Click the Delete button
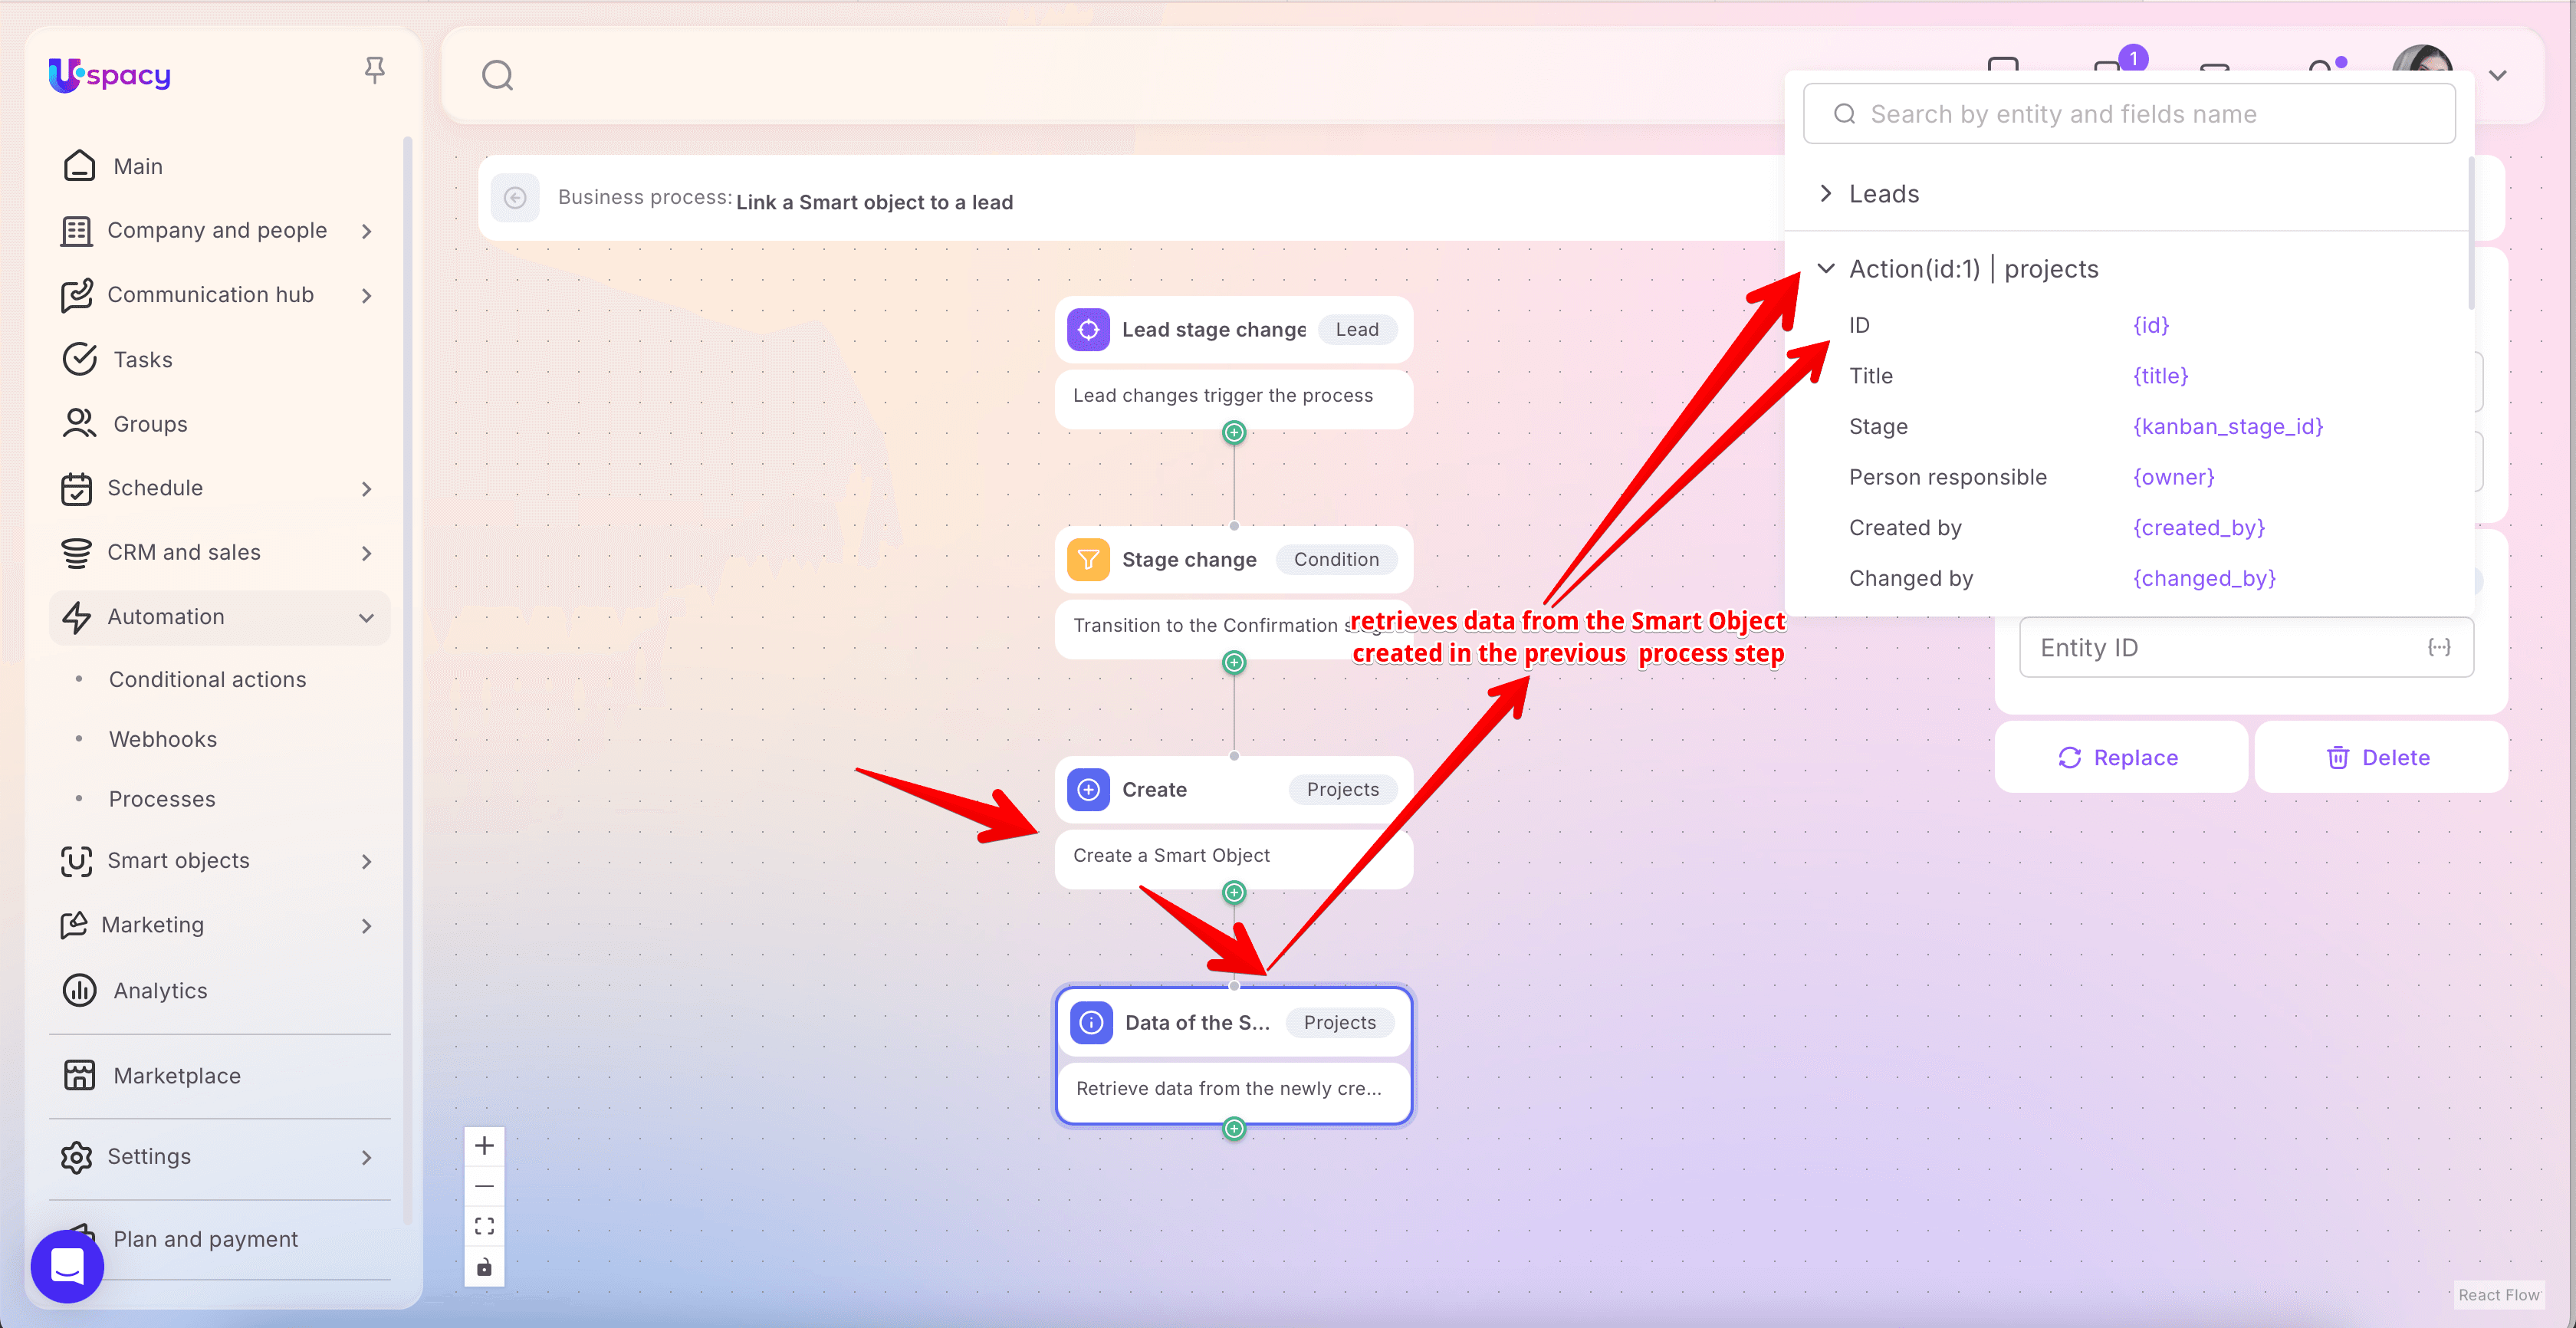The image size is (2576, 1328). click(2379, 758)
